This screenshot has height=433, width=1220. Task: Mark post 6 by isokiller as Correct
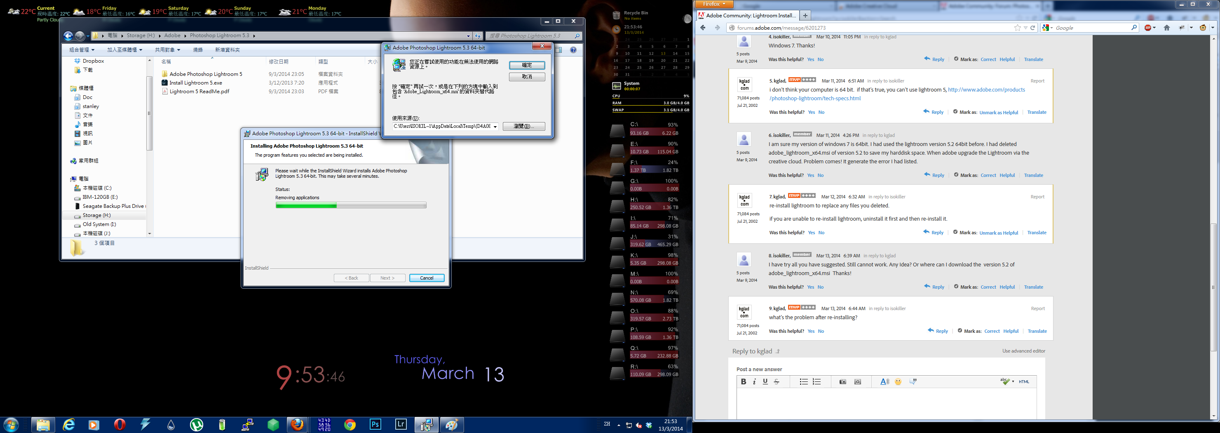pos(988,175)
